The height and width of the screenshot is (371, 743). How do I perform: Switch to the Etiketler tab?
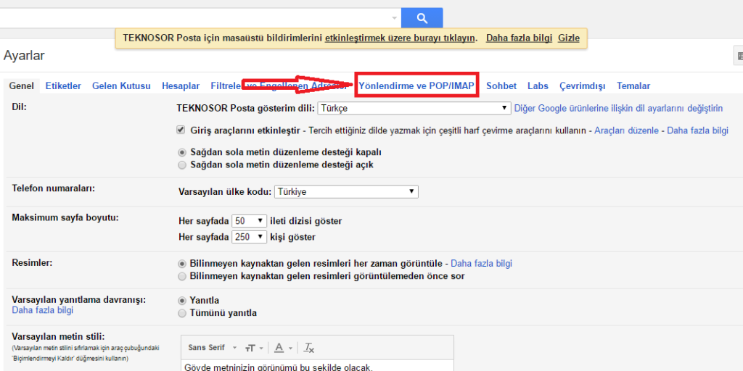[x=63, y=86]
